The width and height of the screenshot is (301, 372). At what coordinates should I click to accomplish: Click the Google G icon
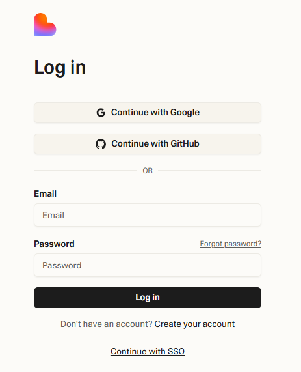tap(101, 113)
